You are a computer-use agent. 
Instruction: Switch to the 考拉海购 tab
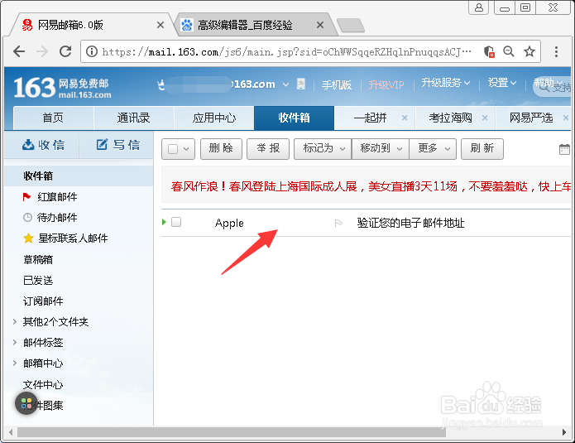(x=450, y=118)
